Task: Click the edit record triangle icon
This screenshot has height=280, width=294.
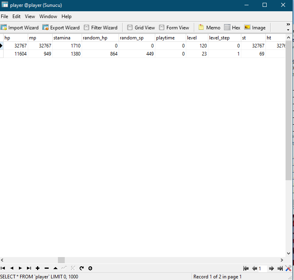Action: (56, 268)
